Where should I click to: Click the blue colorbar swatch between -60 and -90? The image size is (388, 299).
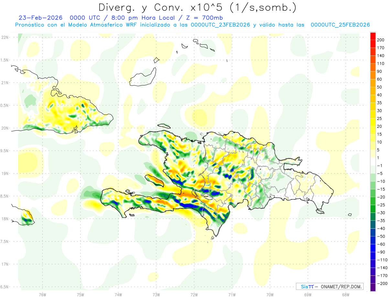(x=373, y=248)
